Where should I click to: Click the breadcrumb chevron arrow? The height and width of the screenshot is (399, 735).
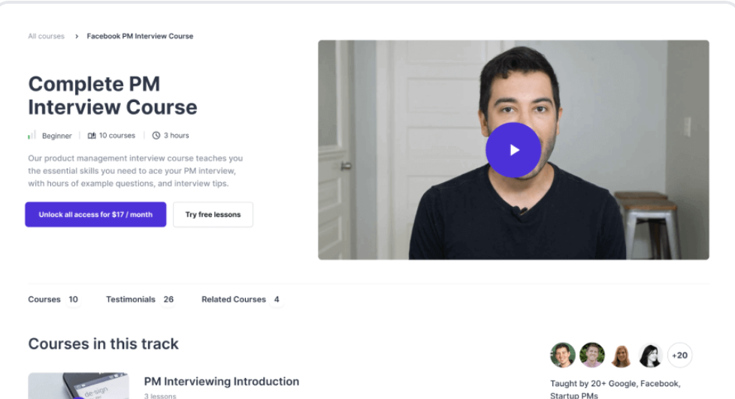[x=76, y=36]
